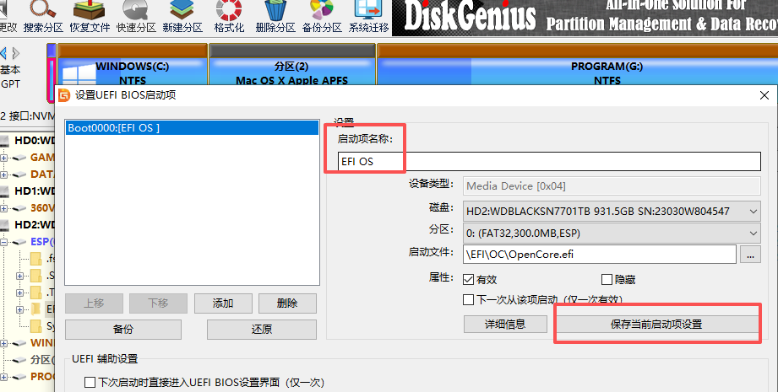The width and height of the screenshot is (778, 392).
Task: Select the PROGRAM(G:) NTFS partition block
Action: 578,65
